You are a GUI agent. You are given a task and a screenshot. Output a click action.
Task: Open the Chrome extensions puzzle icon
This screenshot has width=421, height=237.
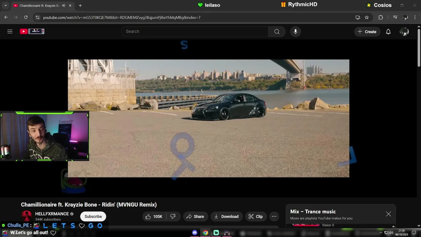(381, 17)
